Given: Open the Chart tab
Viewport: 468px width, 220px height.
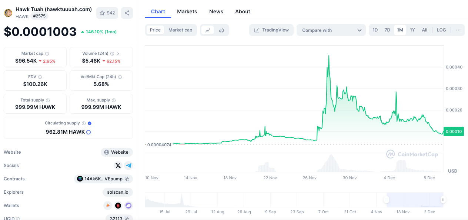Looking at the screenshot, I should tap(158, 11).
